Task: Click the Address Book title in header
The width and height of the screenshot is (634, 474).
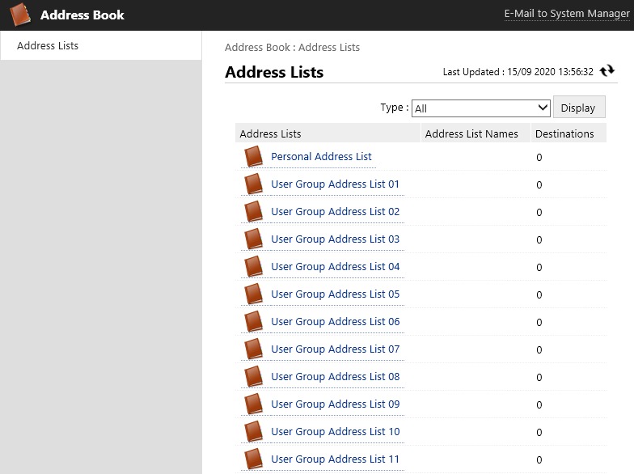Action: click(82, 15)
